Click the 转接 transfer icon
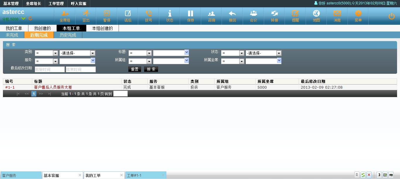Viewport: 400px width, 179px height. coord(275,13)
